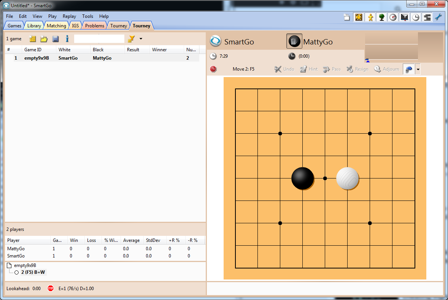Sort players by Average column header
This screenshot has width=448, height=300.
[x=132, y=240]
